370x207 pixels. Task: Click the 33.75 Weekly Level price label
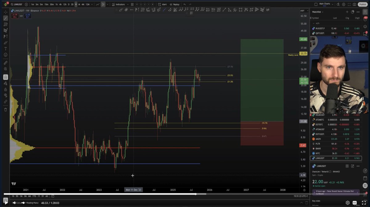[x=303, y=54]
